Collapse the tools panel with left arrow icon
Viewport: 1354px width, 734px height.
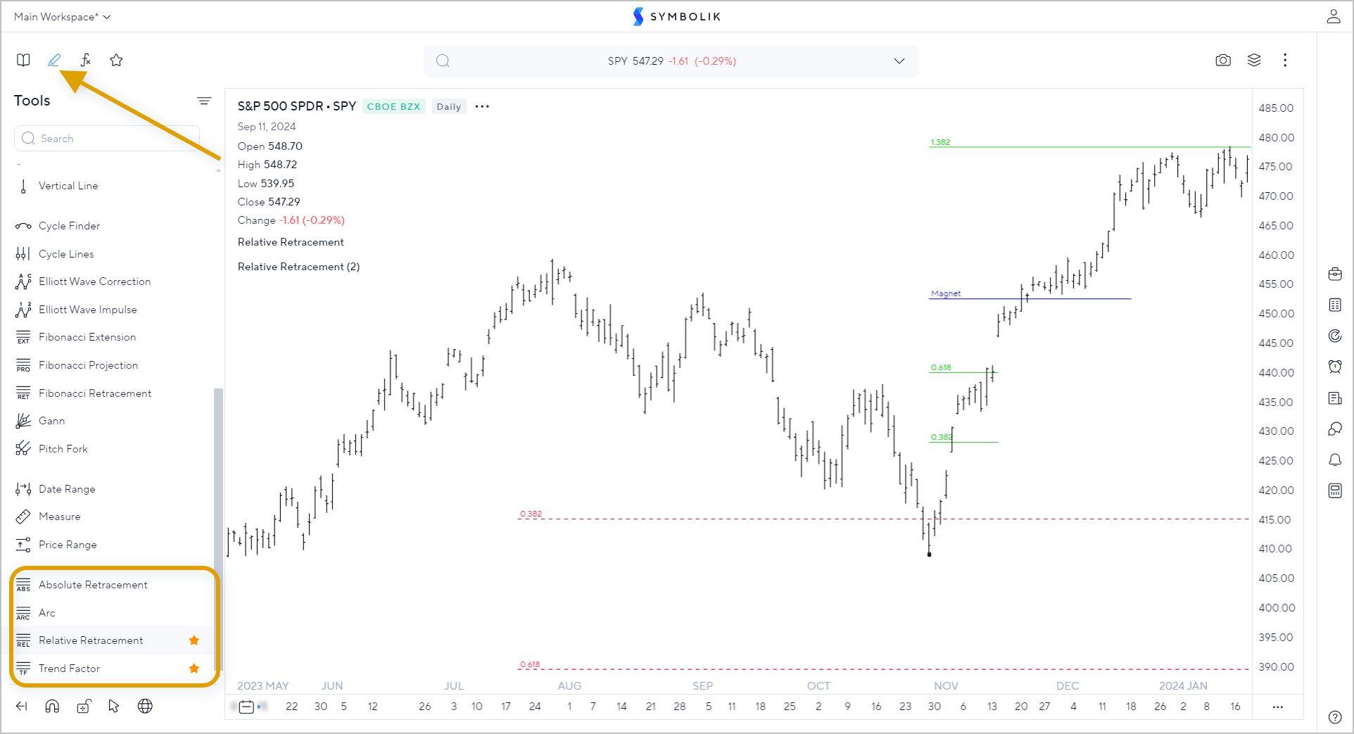coord(22,706)
